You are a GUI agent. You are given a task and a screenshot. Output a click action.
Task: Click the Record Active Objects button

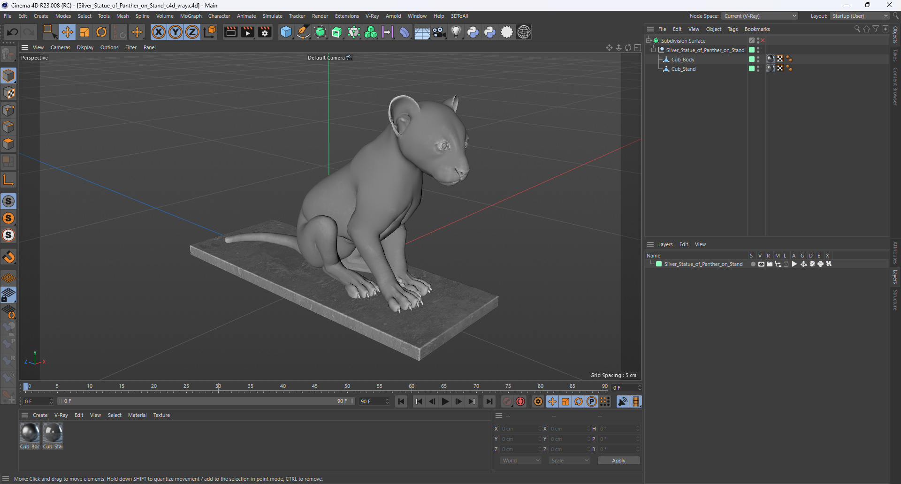507,401
